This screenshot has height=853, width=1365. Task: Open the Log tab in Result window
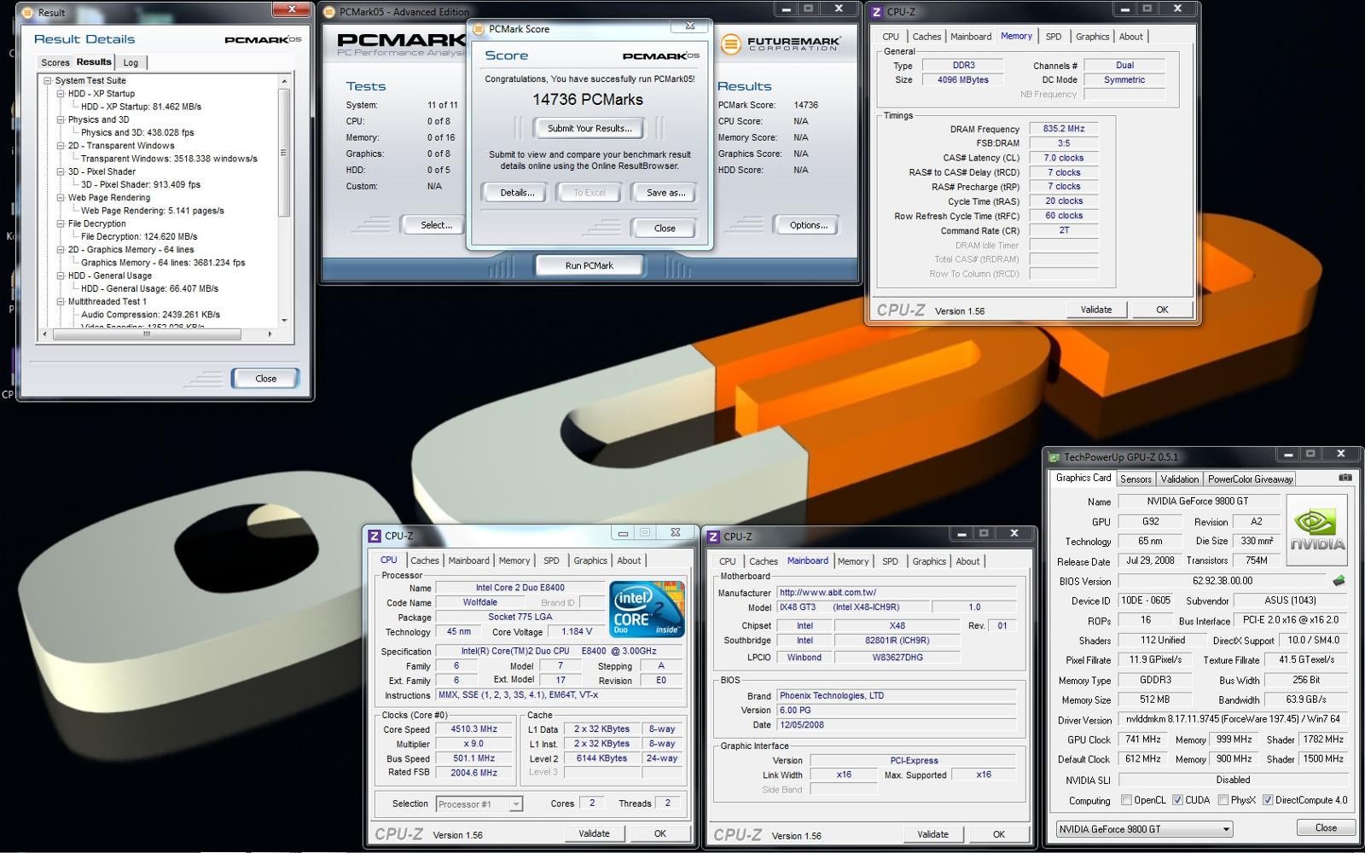click(131, 62)
